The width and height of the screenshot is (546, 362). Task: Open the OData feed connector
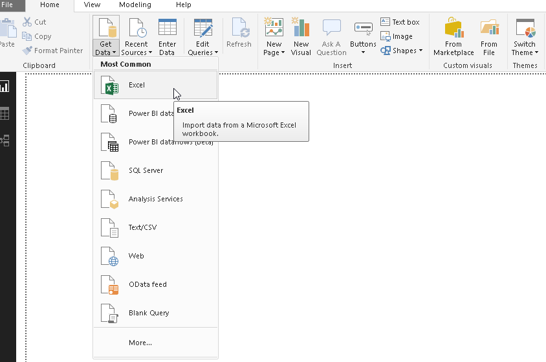coord(147,284)
